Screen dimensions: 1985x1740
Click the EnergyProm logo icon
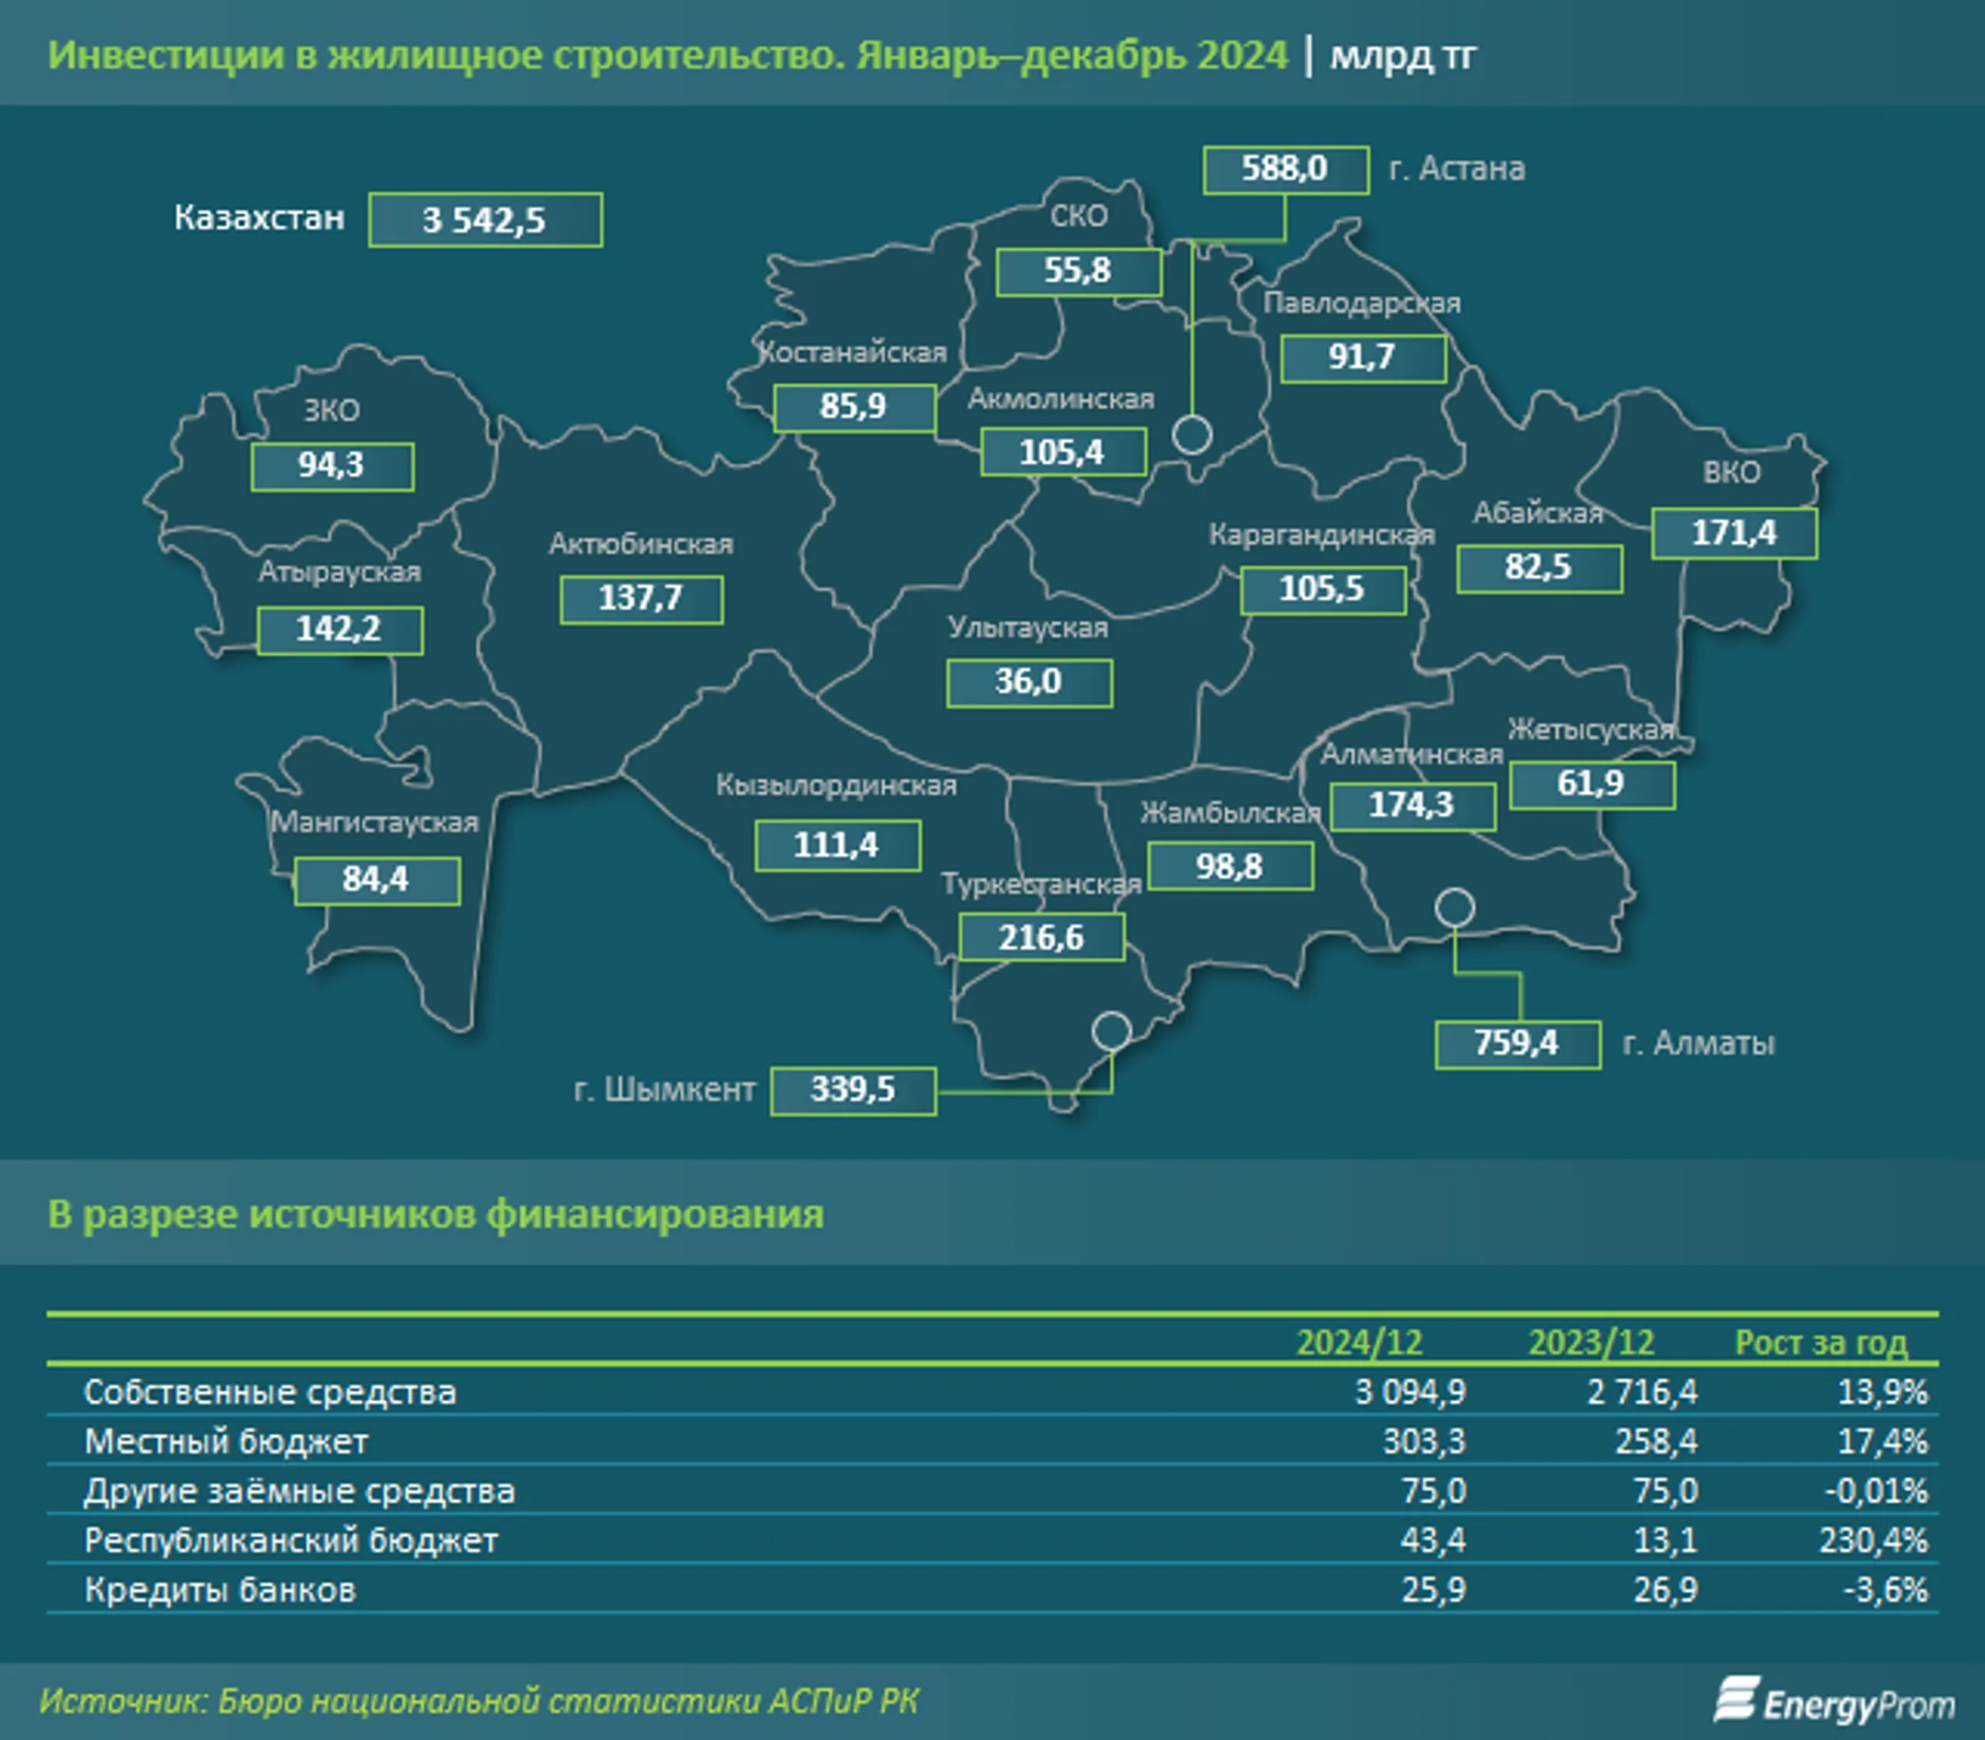click(1735, 1700)
